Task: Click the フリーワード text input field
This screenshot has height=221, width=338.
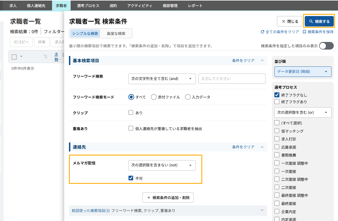Action: tap(232, 79)
